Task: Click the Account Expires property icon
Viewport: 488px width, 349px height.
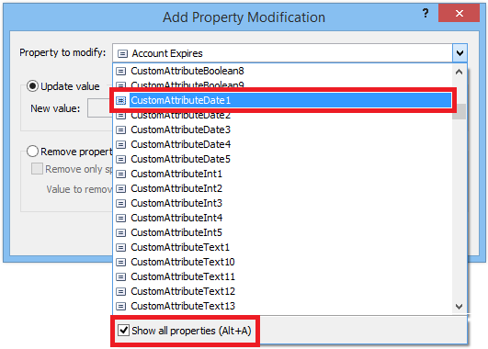Action: (x=122, y=54)
